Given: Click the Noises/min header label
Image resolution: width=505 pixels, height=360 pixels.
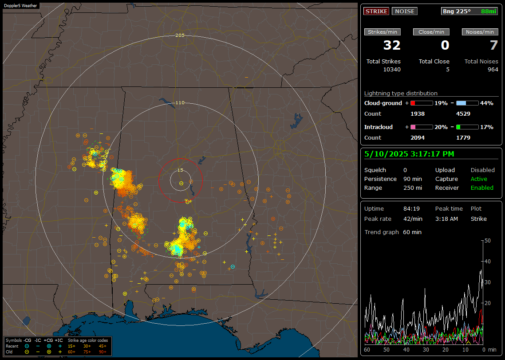Looking at the screenshot, I should 480,32.
